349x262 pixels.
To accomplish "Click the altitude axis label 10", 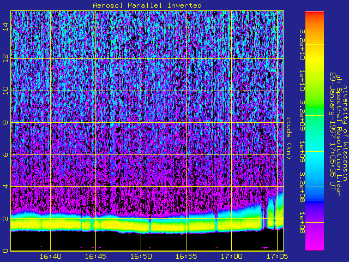I will click(5, 91).
